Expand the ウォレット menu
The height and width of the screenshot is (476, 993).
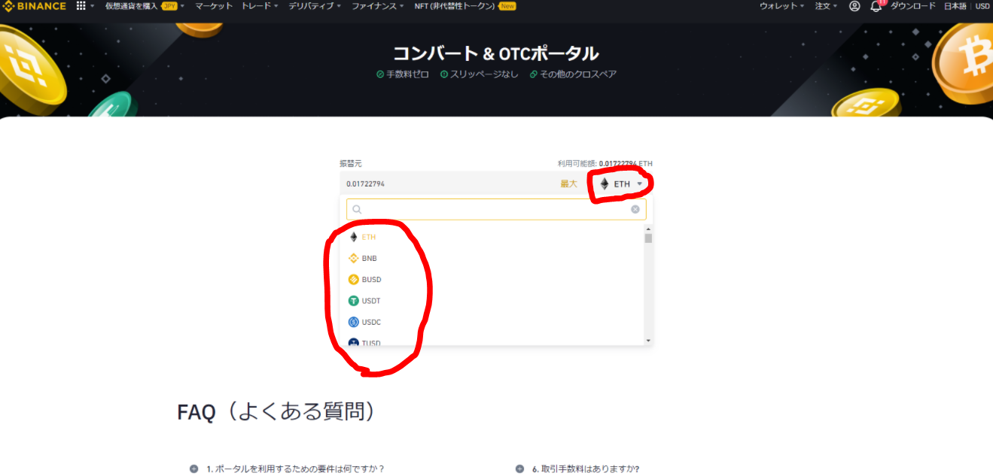click(782, 6)
